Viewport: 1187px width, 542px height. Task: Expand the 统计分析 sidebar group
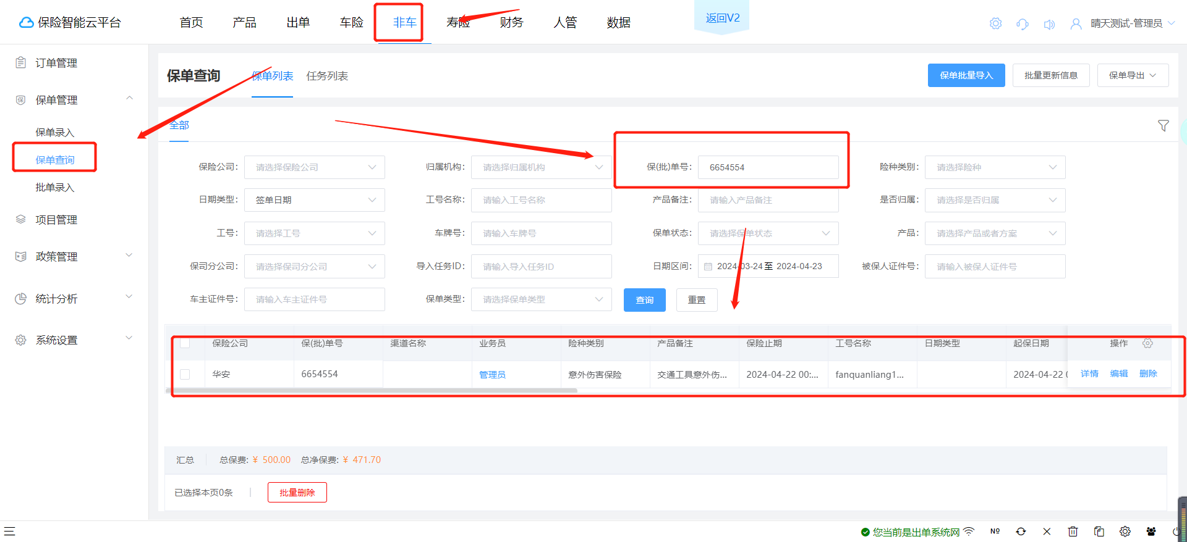pyautogui.click(x=129, y=297)
